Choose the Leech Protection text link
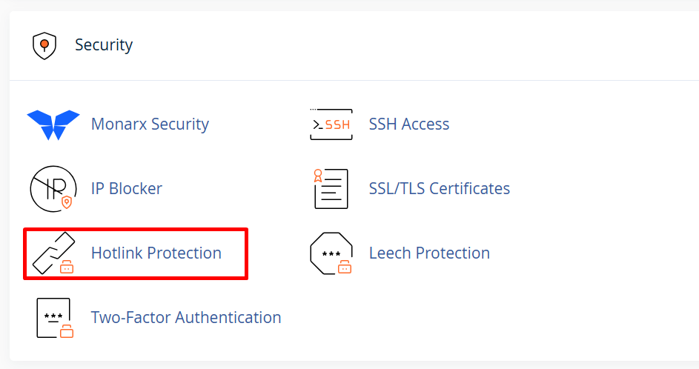 (429, 253)
